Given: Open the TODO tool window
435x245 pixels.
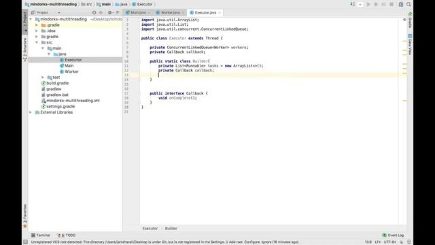Looking at the screenshot, I should pos(67,235).
